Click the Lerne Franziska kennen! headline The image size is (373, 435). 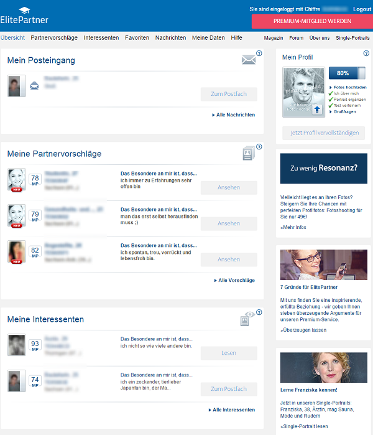[309, 390]
